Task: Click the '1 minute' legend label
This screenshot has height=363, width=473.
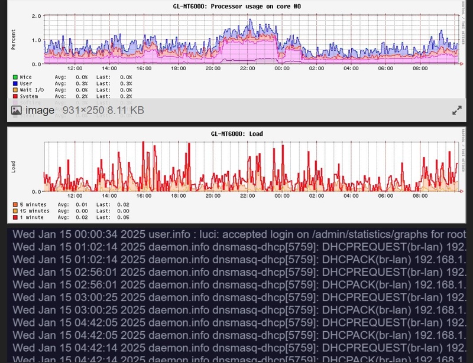Action: tap(32, 217)
